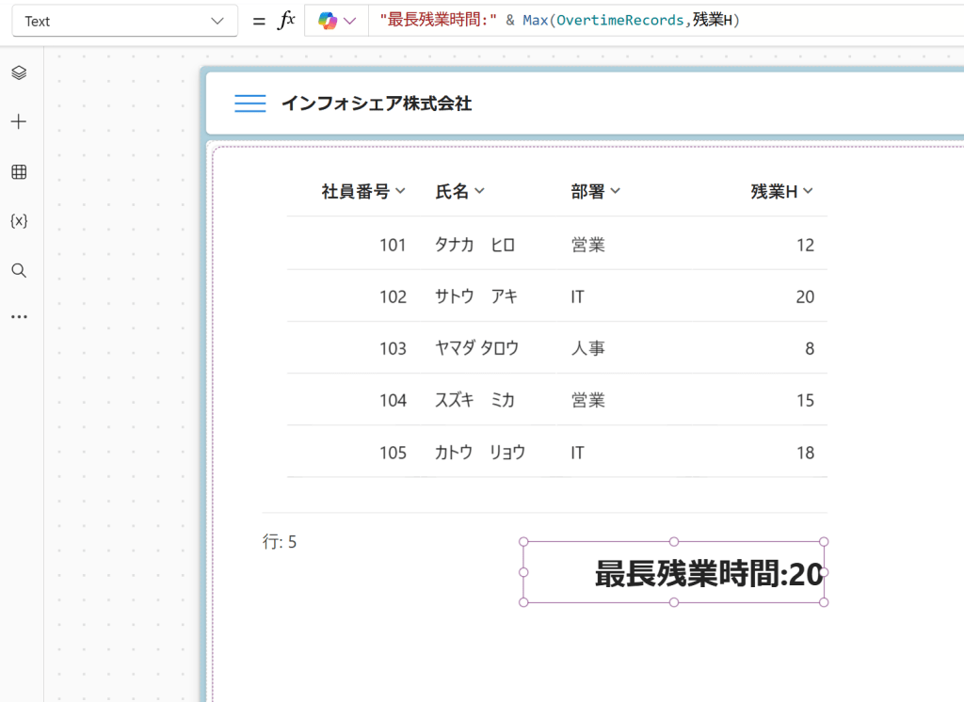964x702 pixels.
Task: Click the 102 employee number cell
Action: [x=393, y=296]
